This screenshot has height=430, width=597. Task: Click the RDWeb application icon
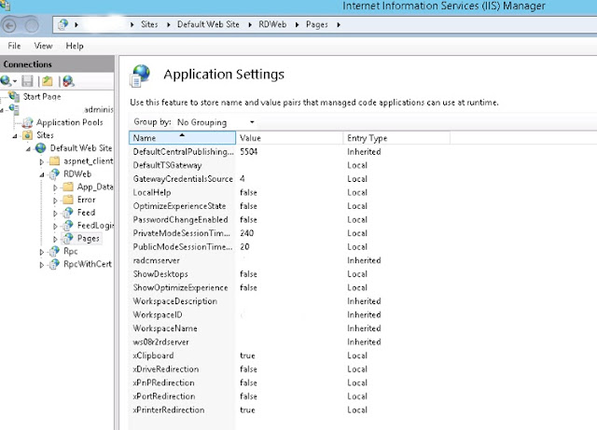click(x=54, y=173)
